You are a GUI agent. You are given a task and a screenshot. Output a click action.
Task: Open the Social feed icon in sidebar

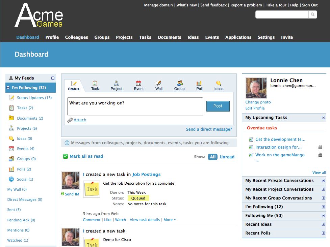click(11, 179)
